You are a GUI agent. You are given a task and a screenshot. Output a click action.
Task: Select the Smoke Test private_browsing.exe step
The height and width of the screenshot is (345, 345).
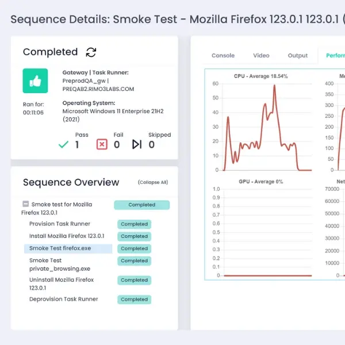click(60, 264)
